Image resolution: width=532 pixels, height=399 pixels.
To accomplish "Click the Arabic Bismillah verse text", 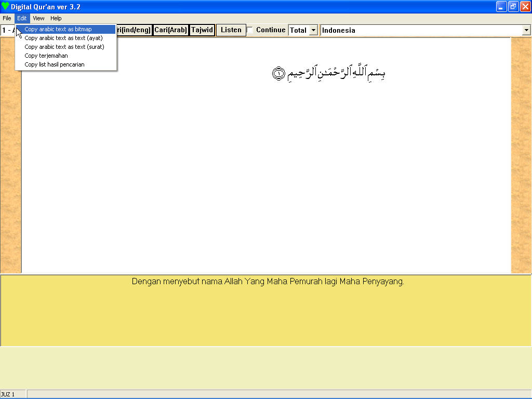I will 336,73.
